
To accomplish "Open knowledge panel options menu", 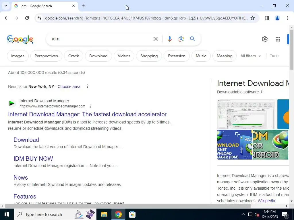I will click(262, 92).
